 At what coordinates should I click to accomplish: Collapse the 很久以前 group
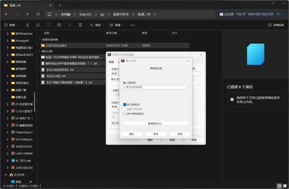tap(40, 51)
